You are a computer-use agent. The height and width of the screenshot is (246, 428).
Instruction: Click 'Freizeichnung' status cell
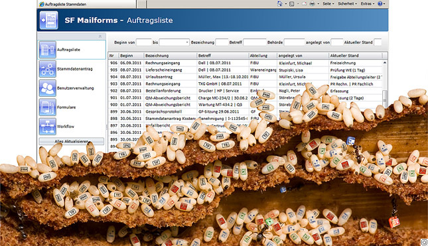coord(343,63)
